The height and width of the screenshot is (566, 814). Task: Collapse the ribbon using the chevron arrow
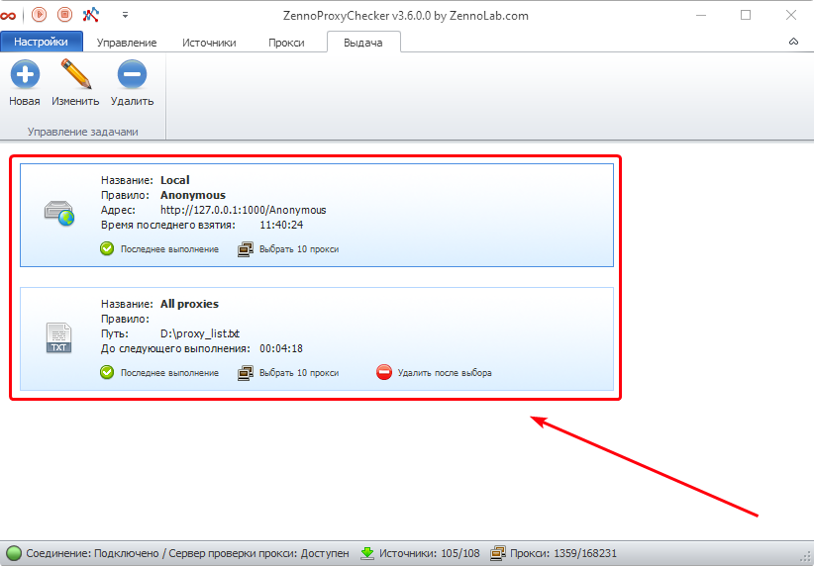[793, 42]
